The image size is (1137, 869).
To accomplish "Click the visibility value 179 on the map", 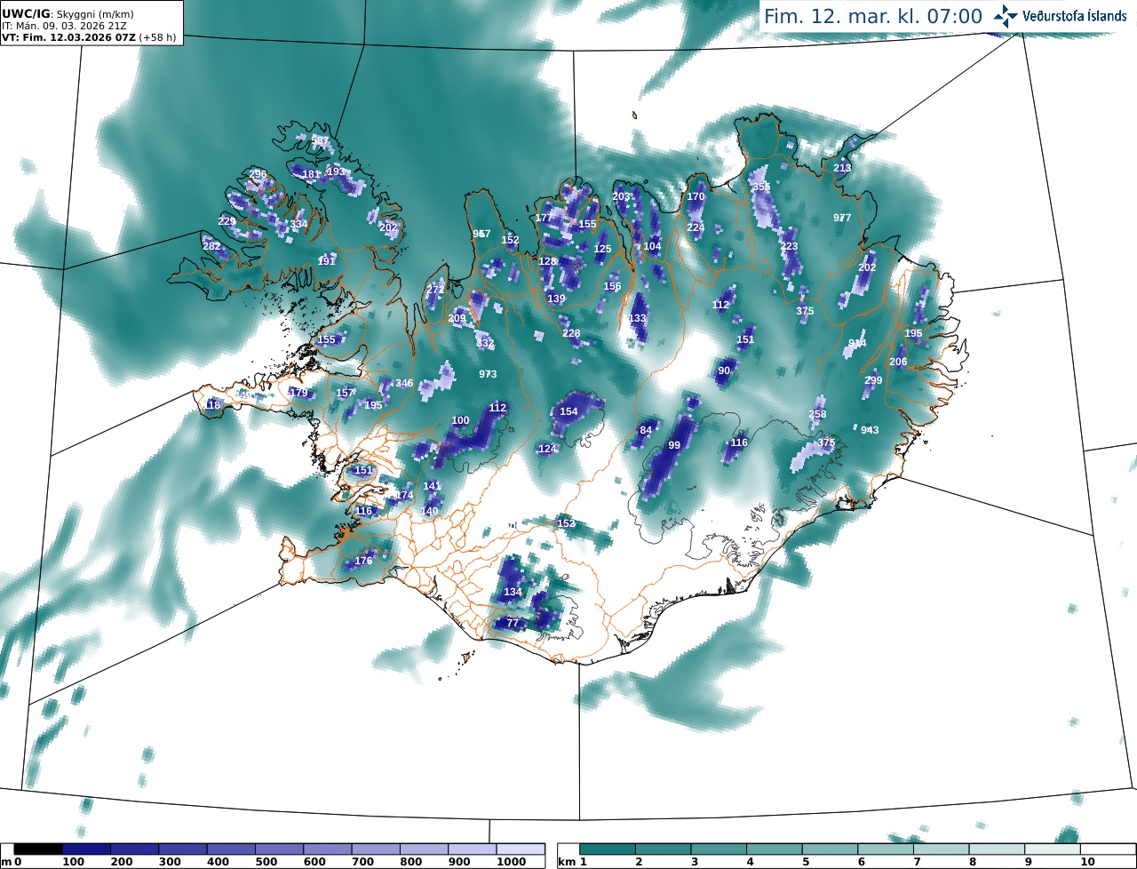I will pyautogui.click(x=298, y=393).
